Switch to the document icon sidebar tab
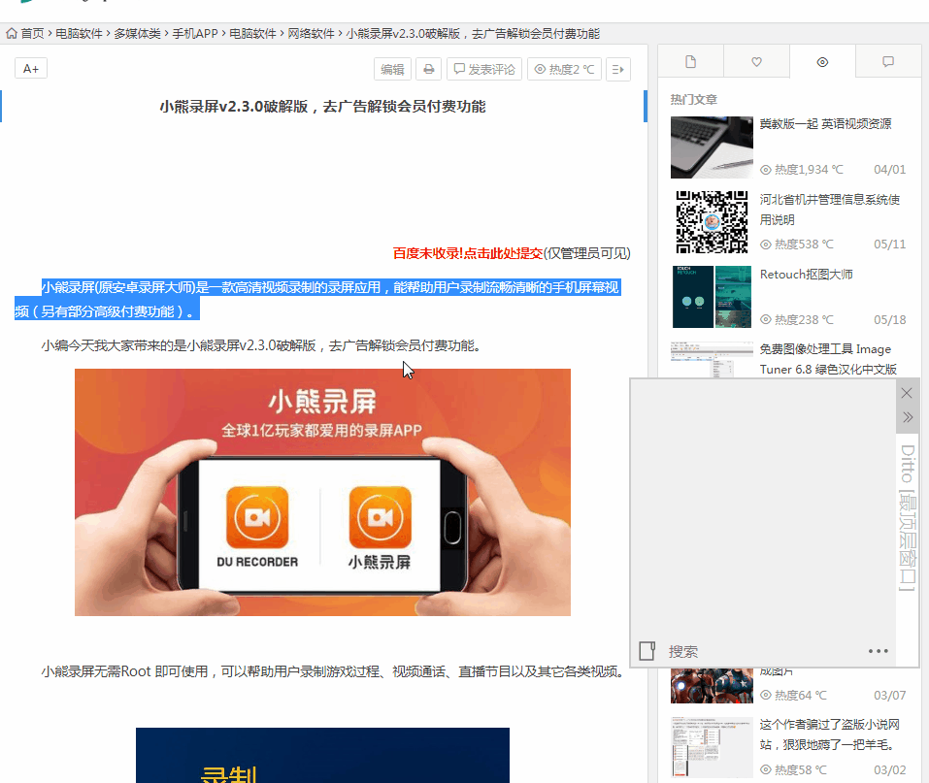This screenshot has height=783, width=929. [x=691, y=61]
